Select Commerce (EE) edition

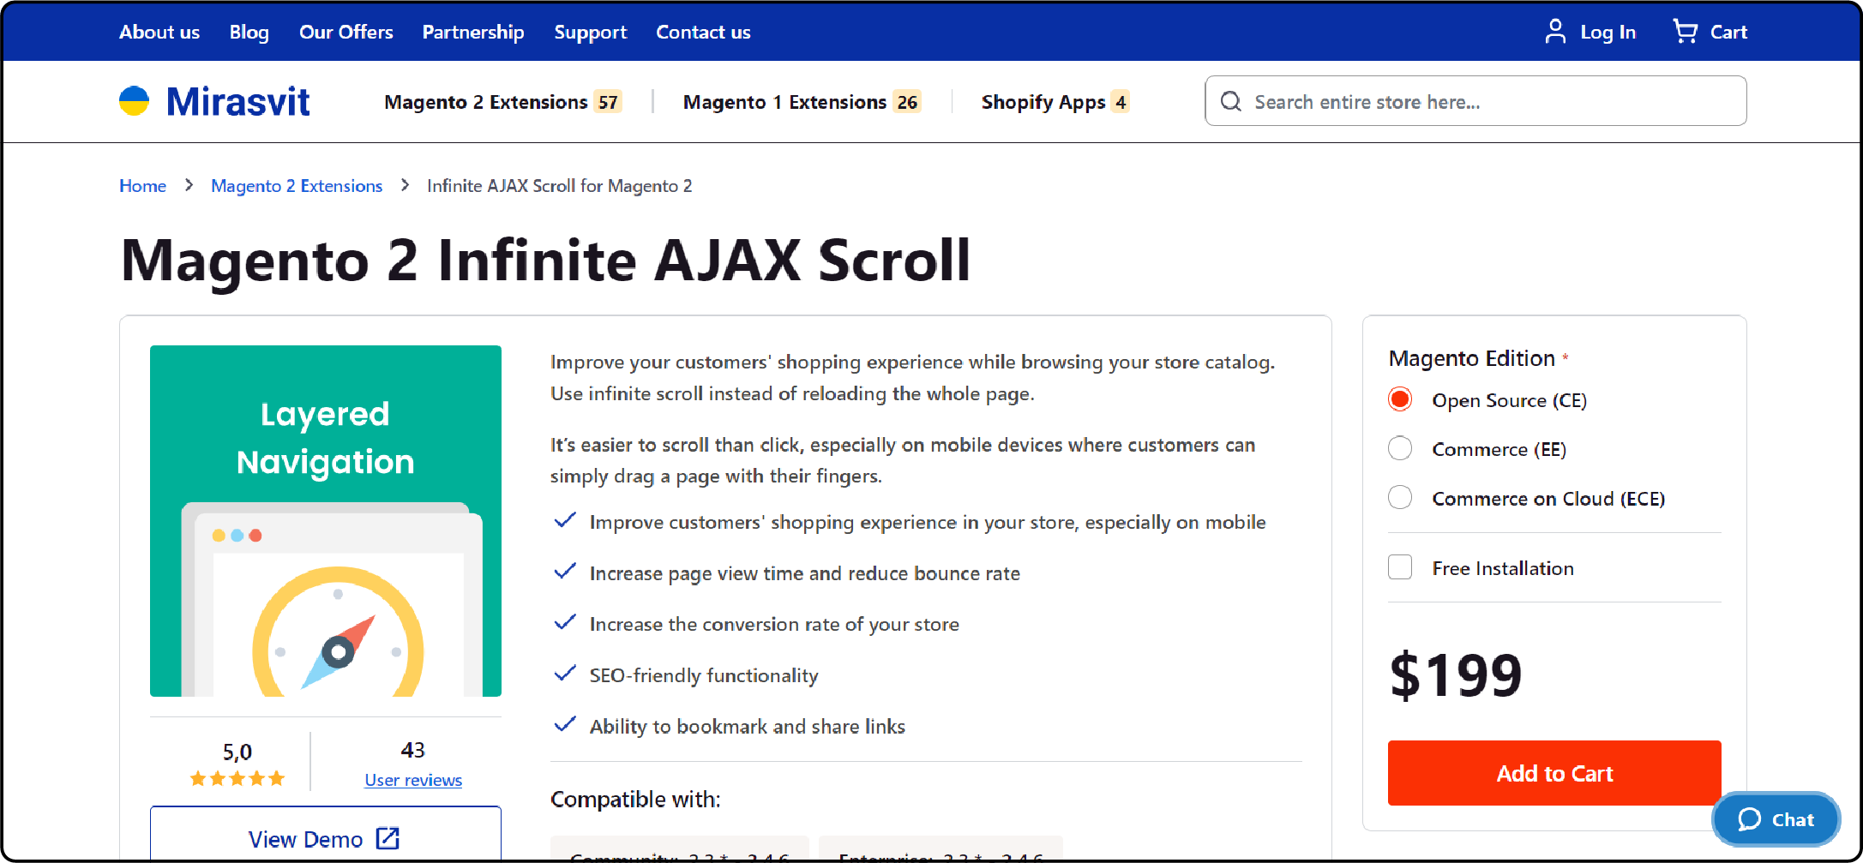(1400, 448)
